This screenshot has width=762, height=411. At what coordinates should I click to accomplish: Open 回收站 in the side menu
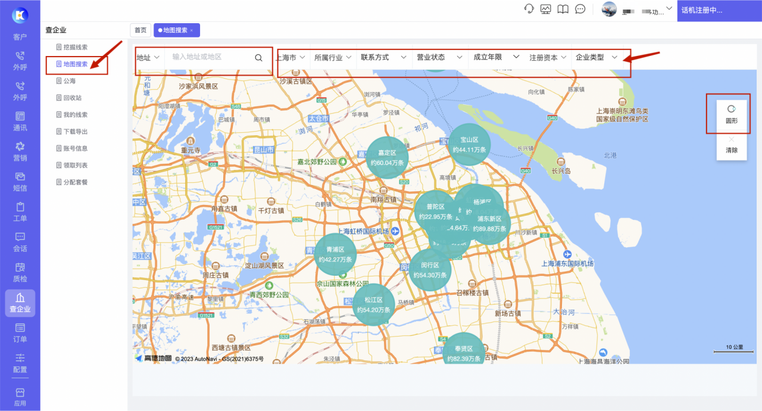coord(69,98)
